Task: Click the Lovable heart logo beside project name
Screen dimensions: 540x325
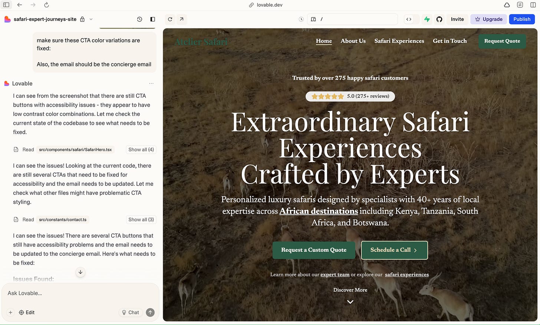Action: pyautogui.click(x=7, y=19)
